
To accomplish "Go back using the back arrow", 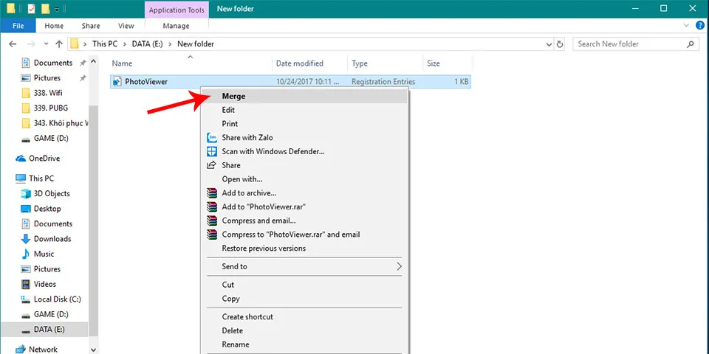I will click(11, 44).
